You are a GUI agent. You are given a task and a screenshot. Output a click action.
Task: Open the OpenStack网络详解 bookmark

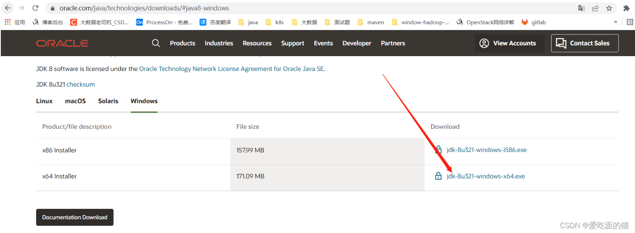tap(485, 22)
